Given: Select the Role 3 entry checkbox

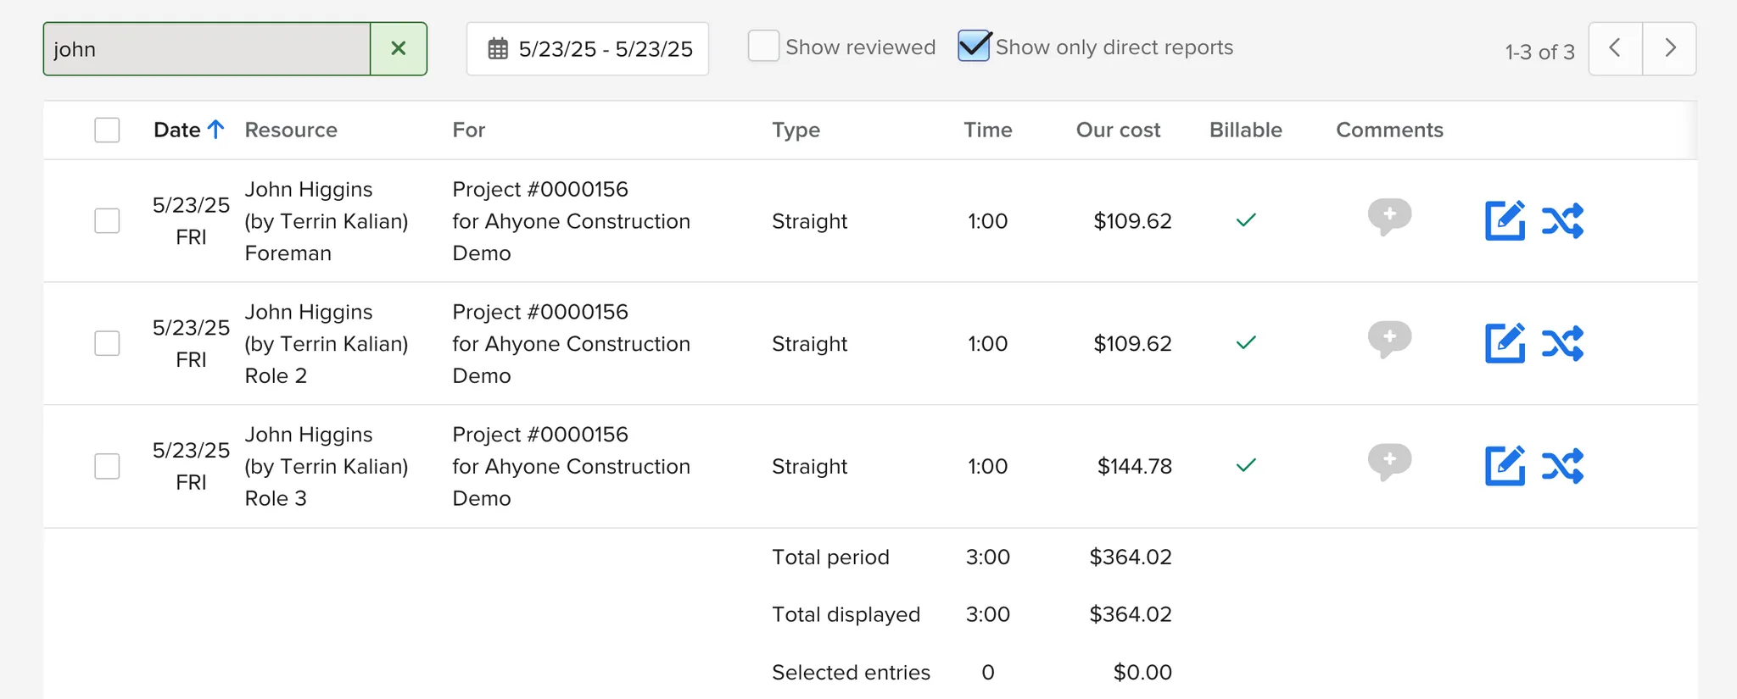Looking at the screenshot, I should point(107,467).
